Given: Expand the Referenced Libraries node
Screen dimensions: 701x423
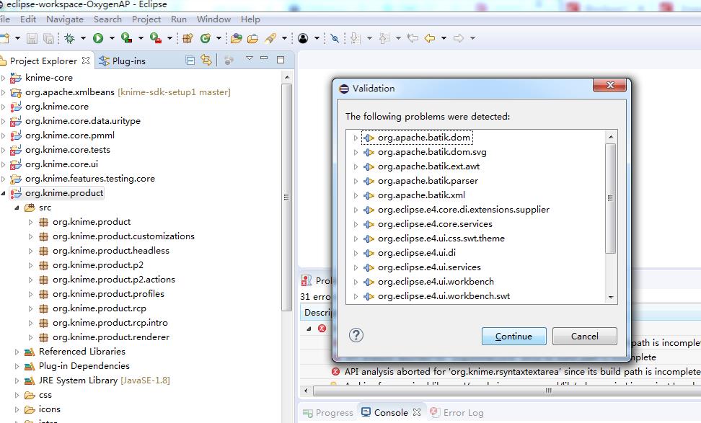Looking at the screenshot, I should 17,352.
